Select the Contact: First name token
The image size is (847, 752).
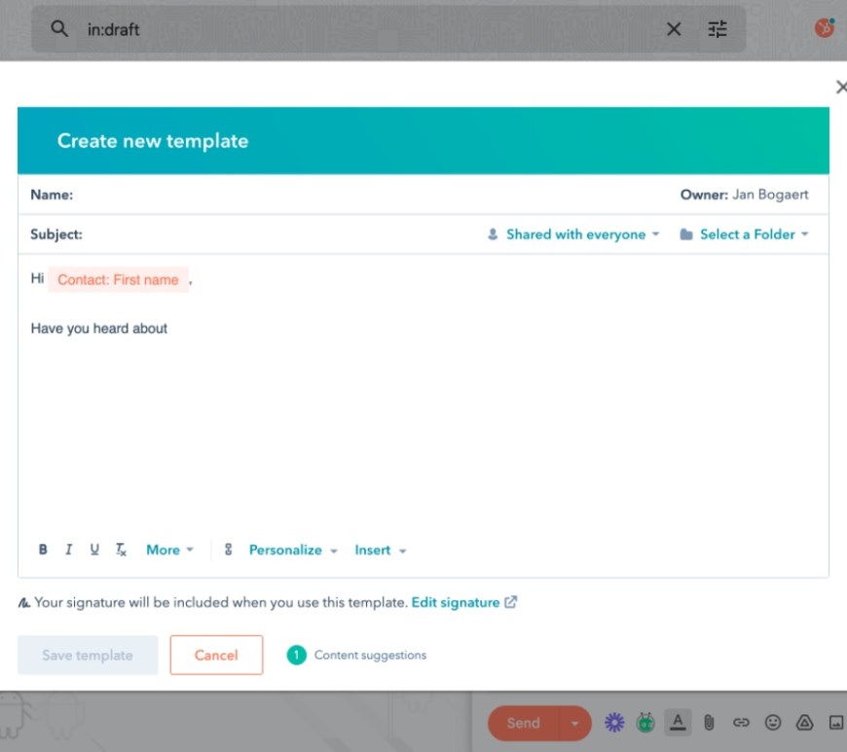click(x=118, y=279)
